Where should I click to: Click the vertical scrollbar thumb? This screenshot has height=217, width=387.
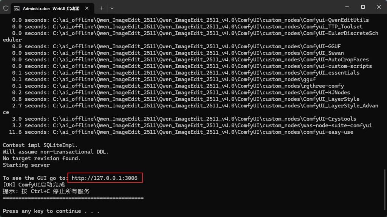coord(384,188)
